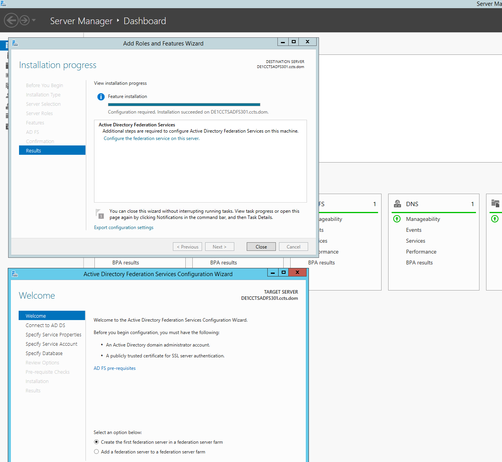Open Services in DNS tile
The image size is (502, 462).
[416, 241]
